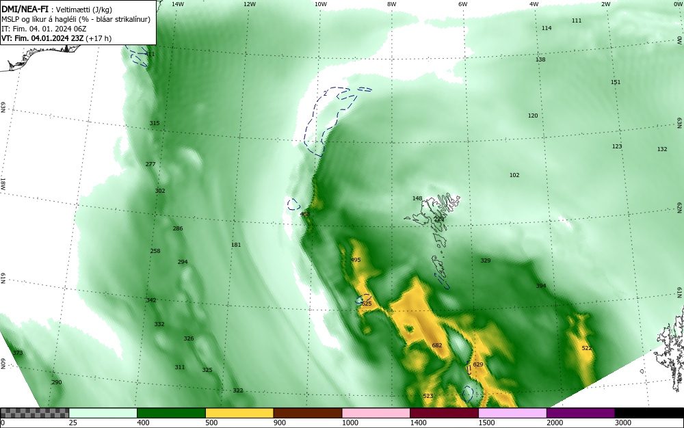Screen dimensions: 684x428
Task: Click the 525 value on the map
Action: (x=367, y=304)
